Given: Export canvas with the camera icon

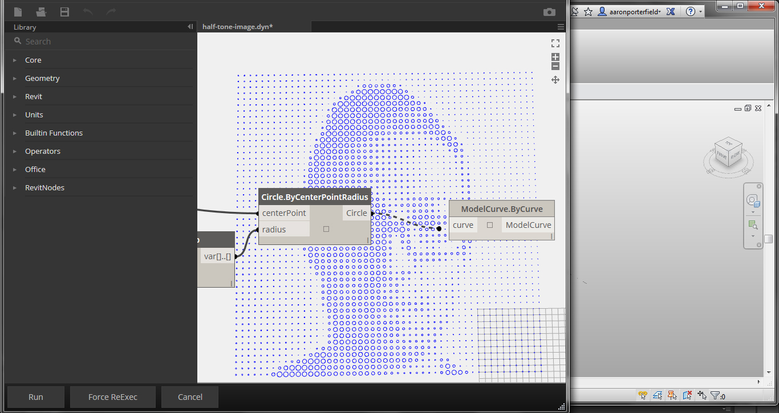Looking at the screenshot, I should (549, 12).
